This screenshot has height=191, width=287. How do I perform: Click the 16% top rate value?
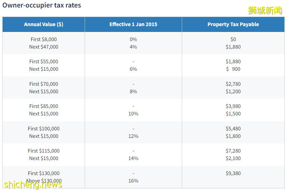click(x=133, y=181)
